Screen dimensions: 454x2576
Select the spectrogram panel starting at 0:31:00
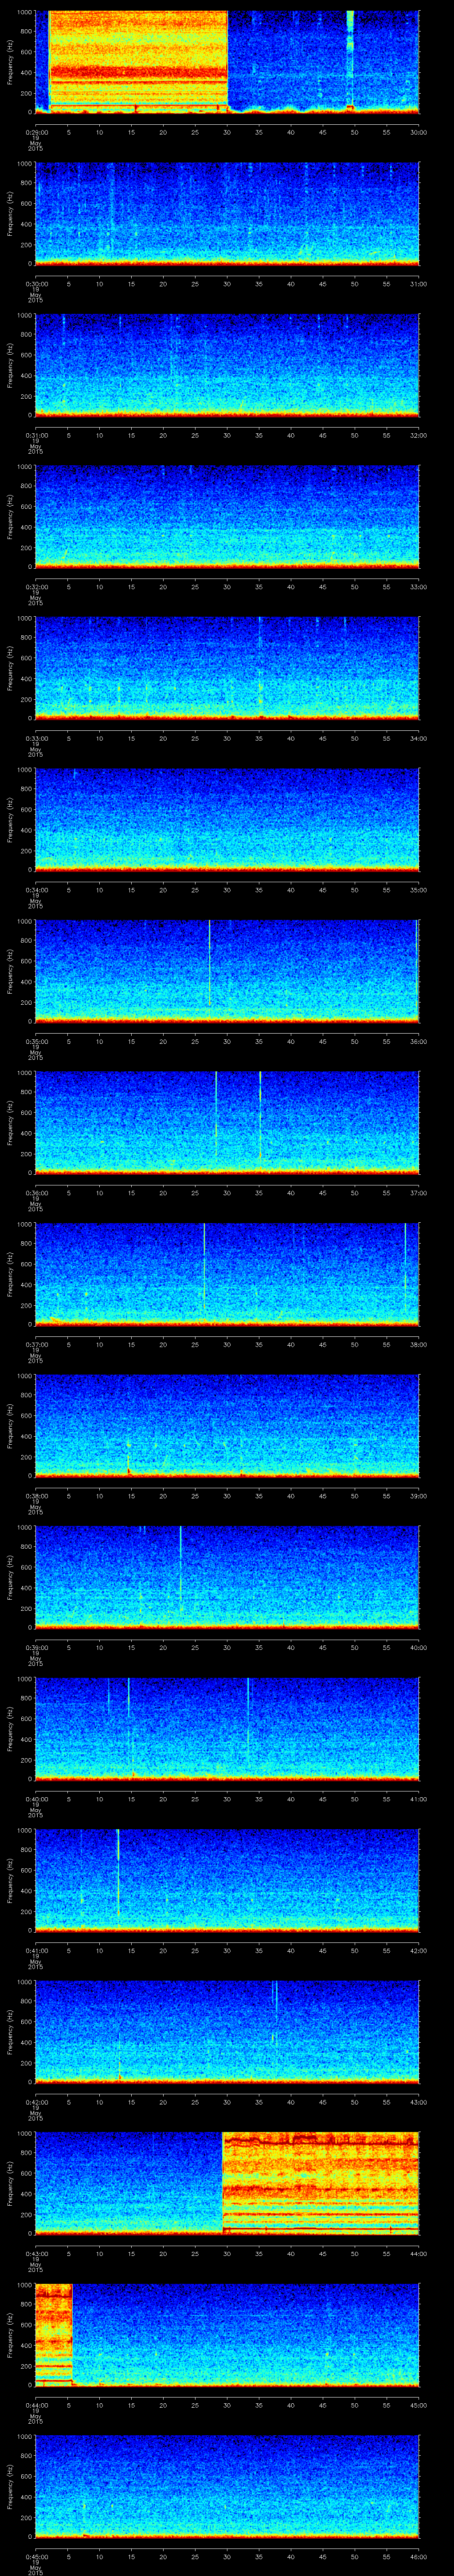(x=227, y=365)
